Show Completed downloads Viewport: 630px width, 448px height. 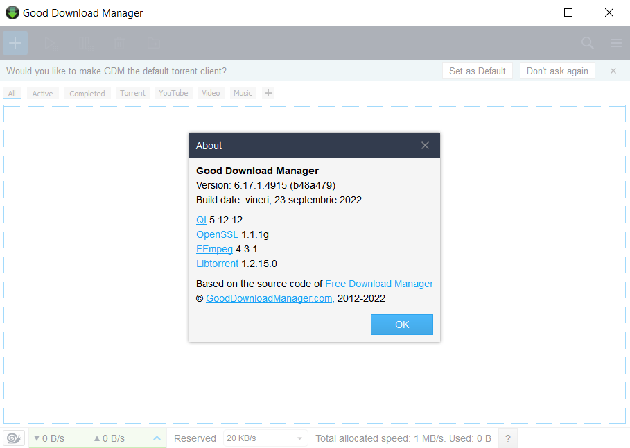[87, 92]
